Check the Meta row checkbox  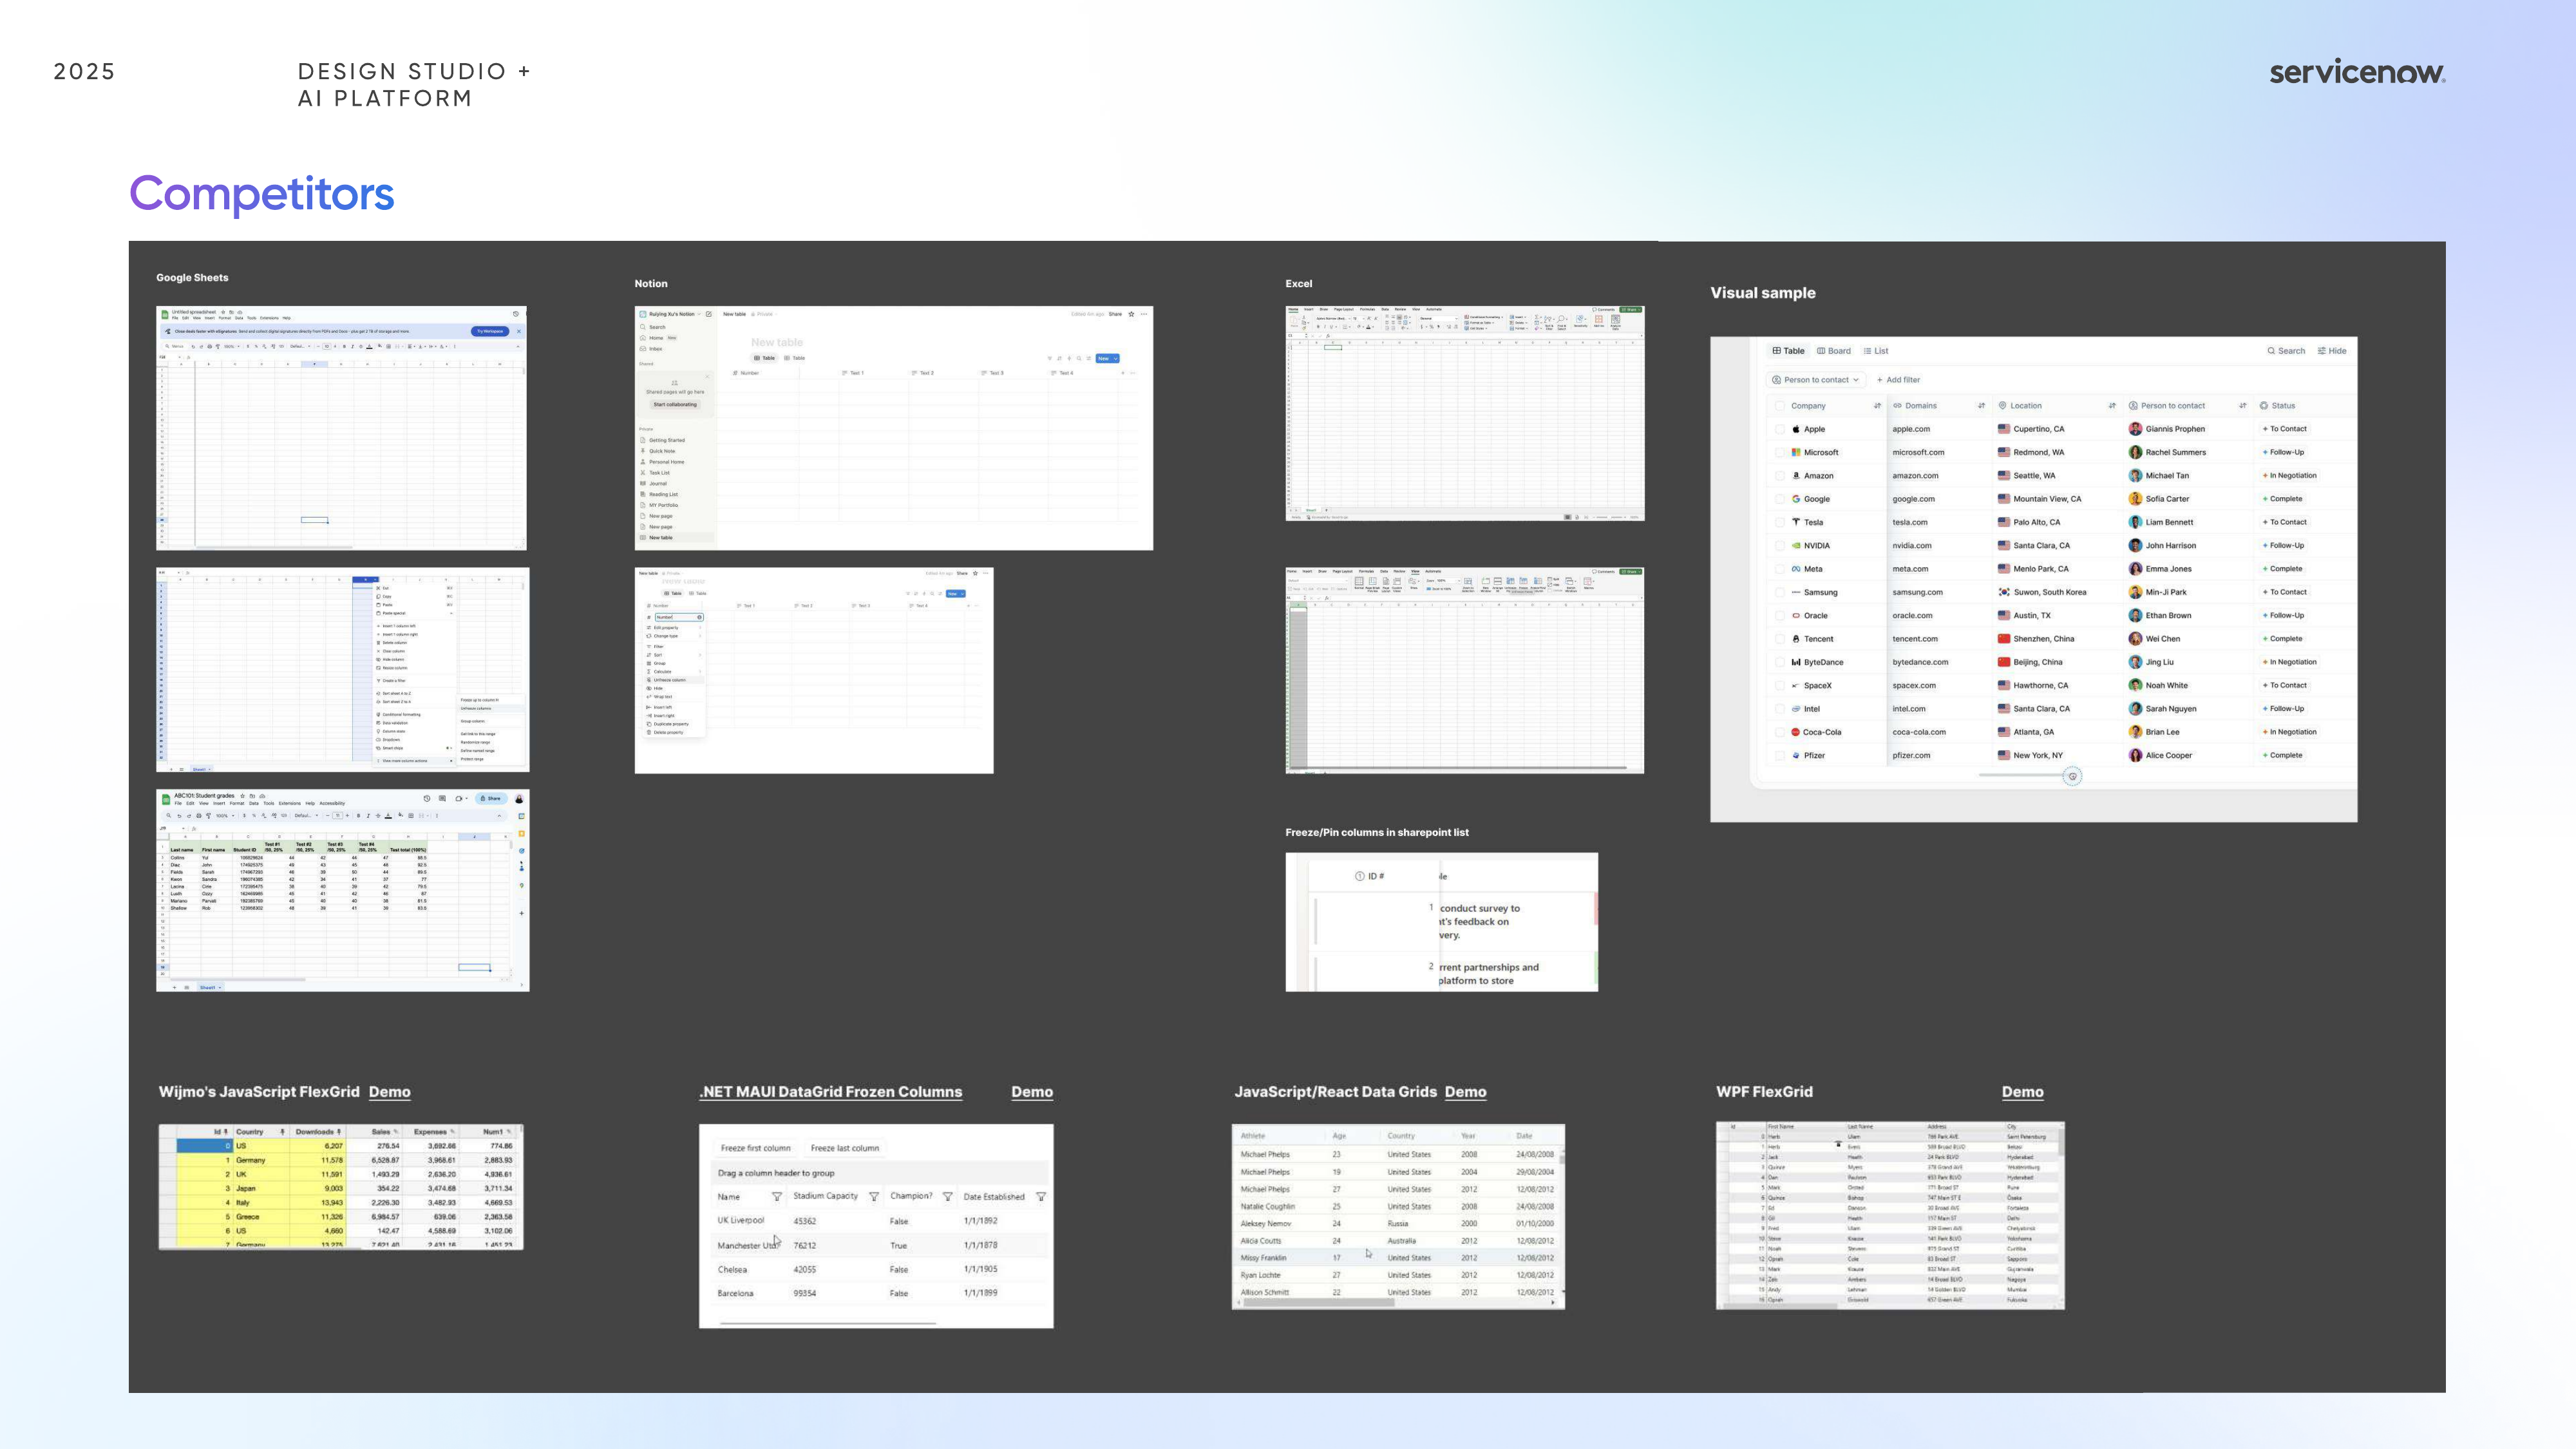[x=1779, y=569]
